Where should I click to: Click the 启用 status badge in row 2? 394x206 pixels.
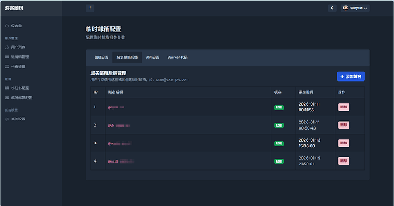[279, 126]
